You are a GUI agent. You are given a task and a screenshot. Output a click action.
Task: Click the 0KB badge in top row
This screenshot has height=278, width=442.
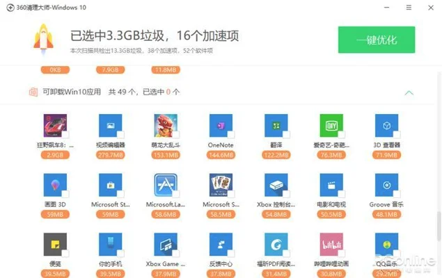pos(55,69)
